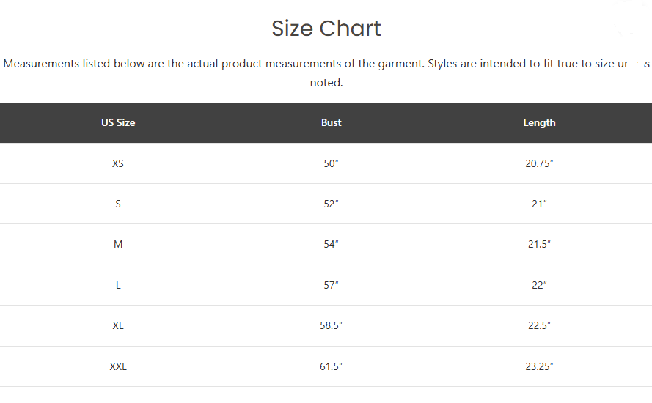Click the XL size row label
Image resolution: width=652 pixels, height=403 pixels.
118,325
